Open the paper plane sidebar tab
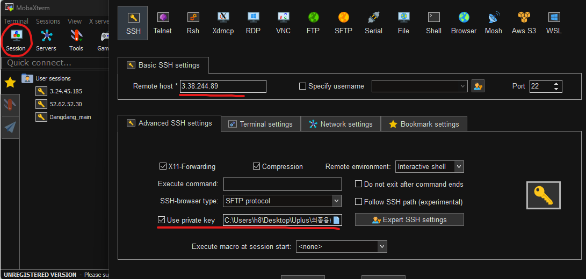 [x=10, y=127]
